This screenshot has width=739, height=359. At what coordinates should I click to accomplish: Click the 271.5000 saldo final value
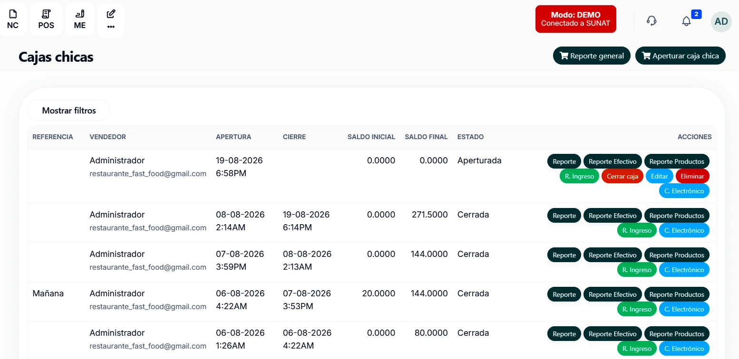430,215
